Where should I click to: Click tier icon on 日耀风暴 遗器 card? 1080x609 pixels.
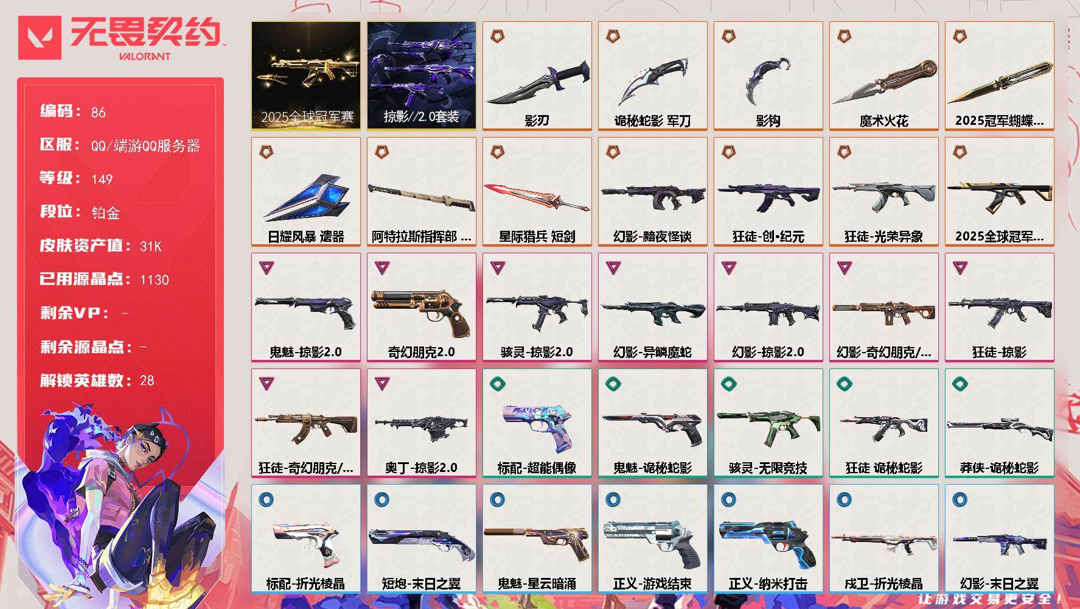point(267,152)
